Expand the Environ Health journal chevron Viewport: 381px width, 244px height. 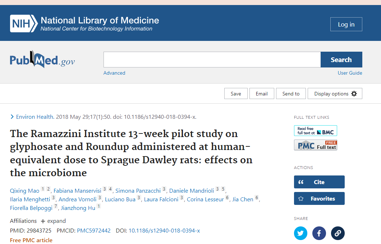click(x=12, y=117)
